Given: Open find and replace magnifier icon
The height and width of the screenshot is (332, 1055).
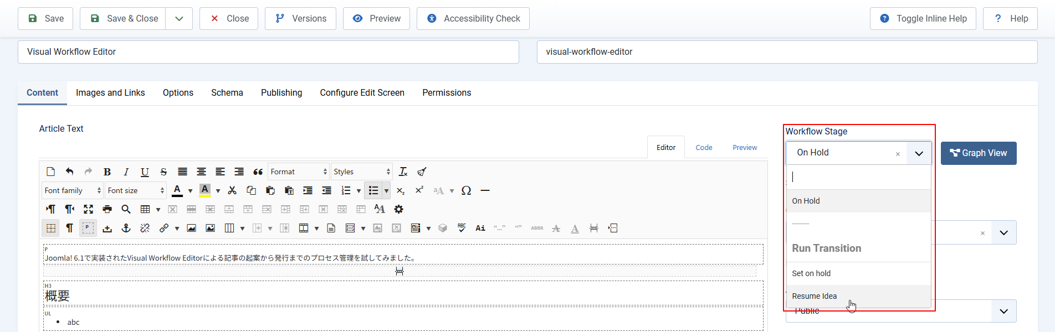Looking at the screenshot, I should (126, 209).
